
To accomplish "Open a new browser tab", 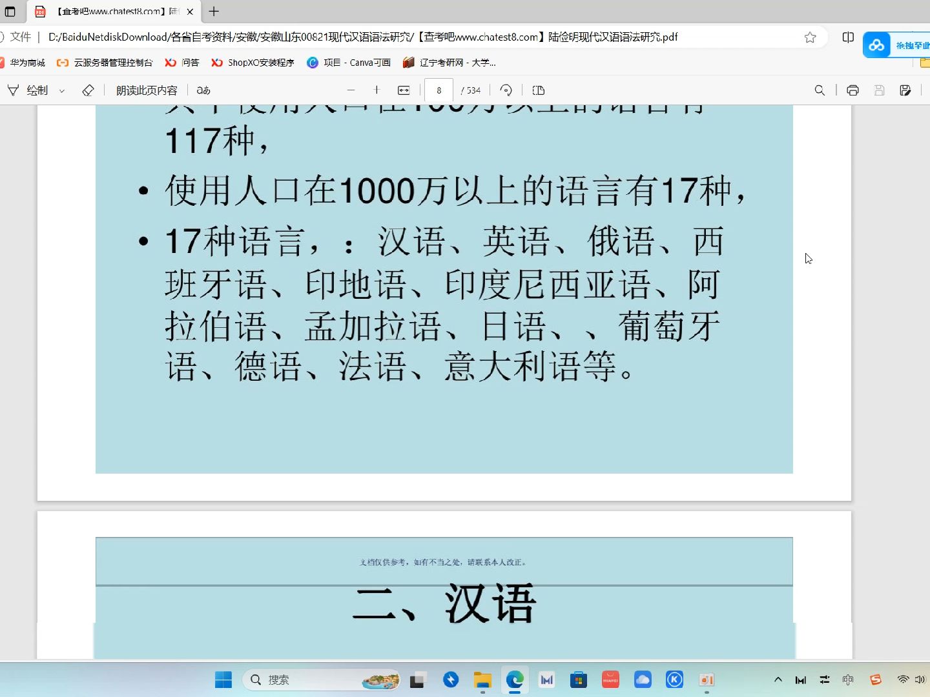I will click(x=214, y=12).
